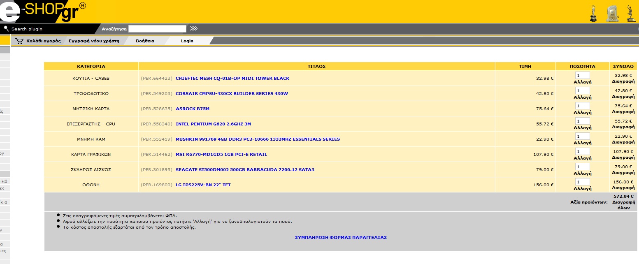Screen dimensions: 639x264
Task: Click the Αξία προϊόντων label
Action: [x=589, y=202]
